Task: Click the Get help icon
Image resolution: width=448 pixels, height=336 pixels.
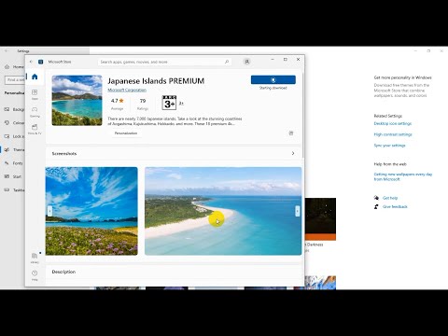Action: coord(376,198)
